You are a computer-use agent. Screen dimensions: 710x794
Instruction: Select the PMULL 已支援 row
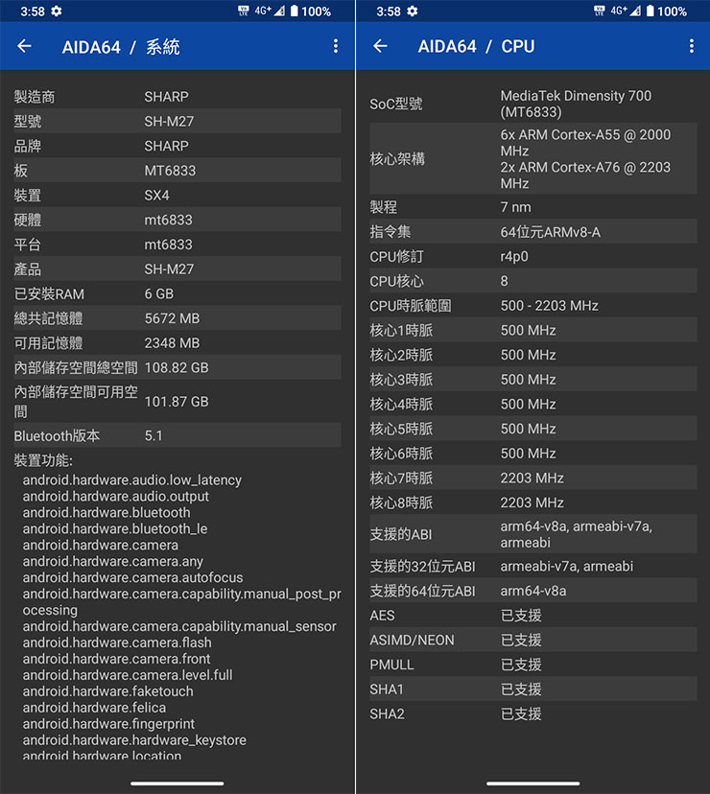[x=532, y=665]
